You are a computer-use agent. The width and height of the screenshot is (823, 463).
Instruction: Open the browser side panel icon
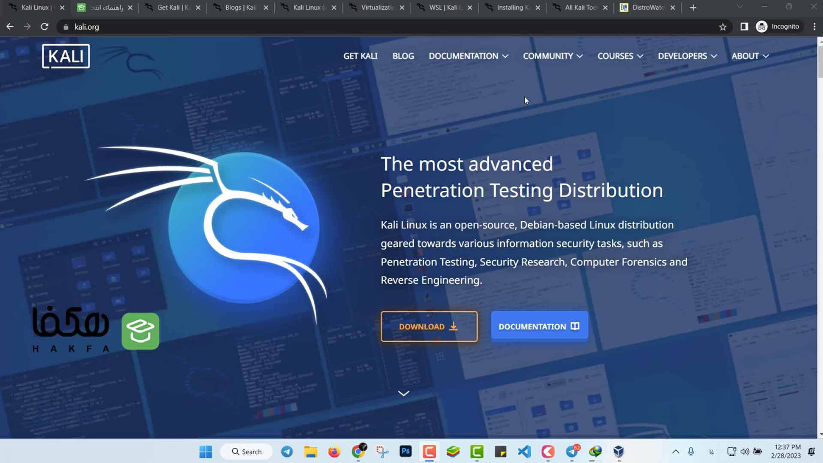(744, 27)
